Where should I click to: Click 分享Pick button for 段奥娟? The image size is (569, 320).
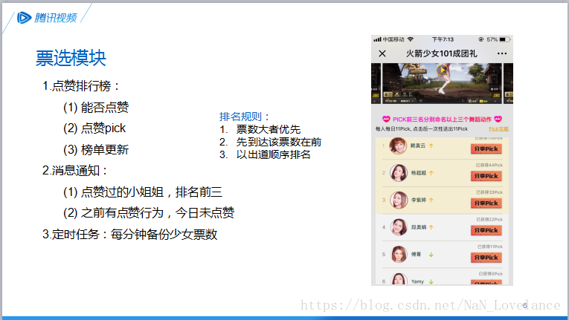(486, 230)
